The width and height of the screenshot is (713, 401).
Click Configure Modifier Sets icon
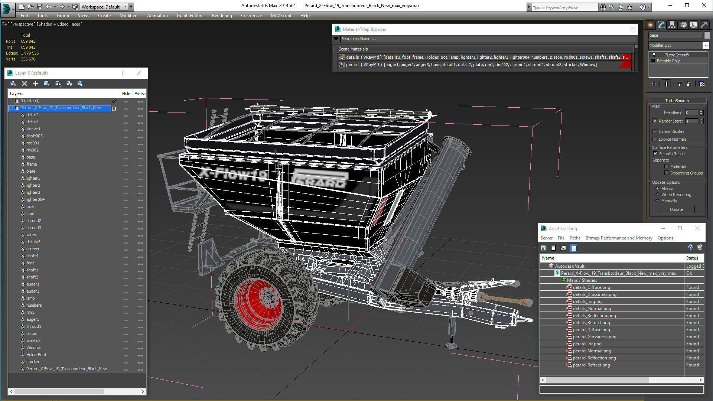pyautogui.click(x=701, y=84)
